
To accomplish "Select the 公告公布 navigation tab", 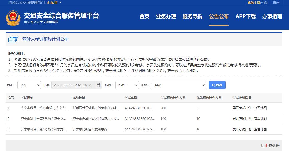I will point(219,16).
